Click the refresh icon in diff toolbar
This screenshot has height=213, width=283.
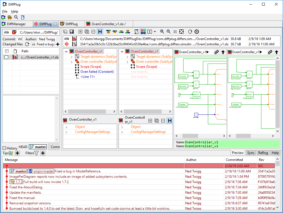pyautogui.click(x=190, y=32)
